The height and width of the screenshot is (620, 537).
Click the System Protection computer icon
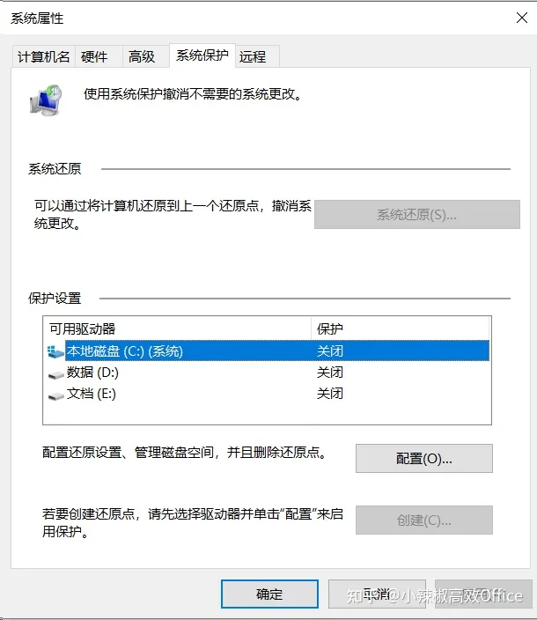coord(46,100)
